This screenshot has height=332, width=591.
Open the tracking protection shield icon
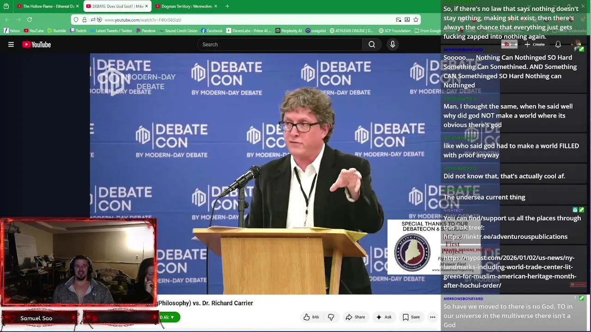[x=77, y=20]
